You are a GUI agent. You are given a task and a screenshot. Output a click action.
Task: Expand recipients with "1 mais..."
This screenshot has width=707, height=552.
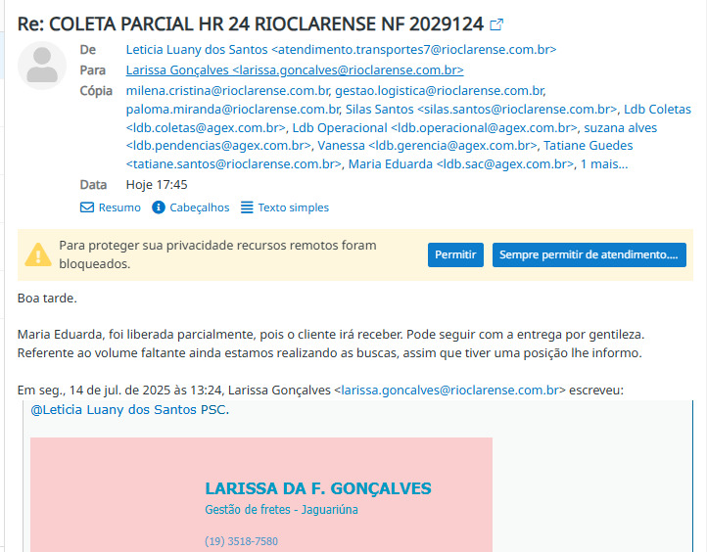coord(604,163)
